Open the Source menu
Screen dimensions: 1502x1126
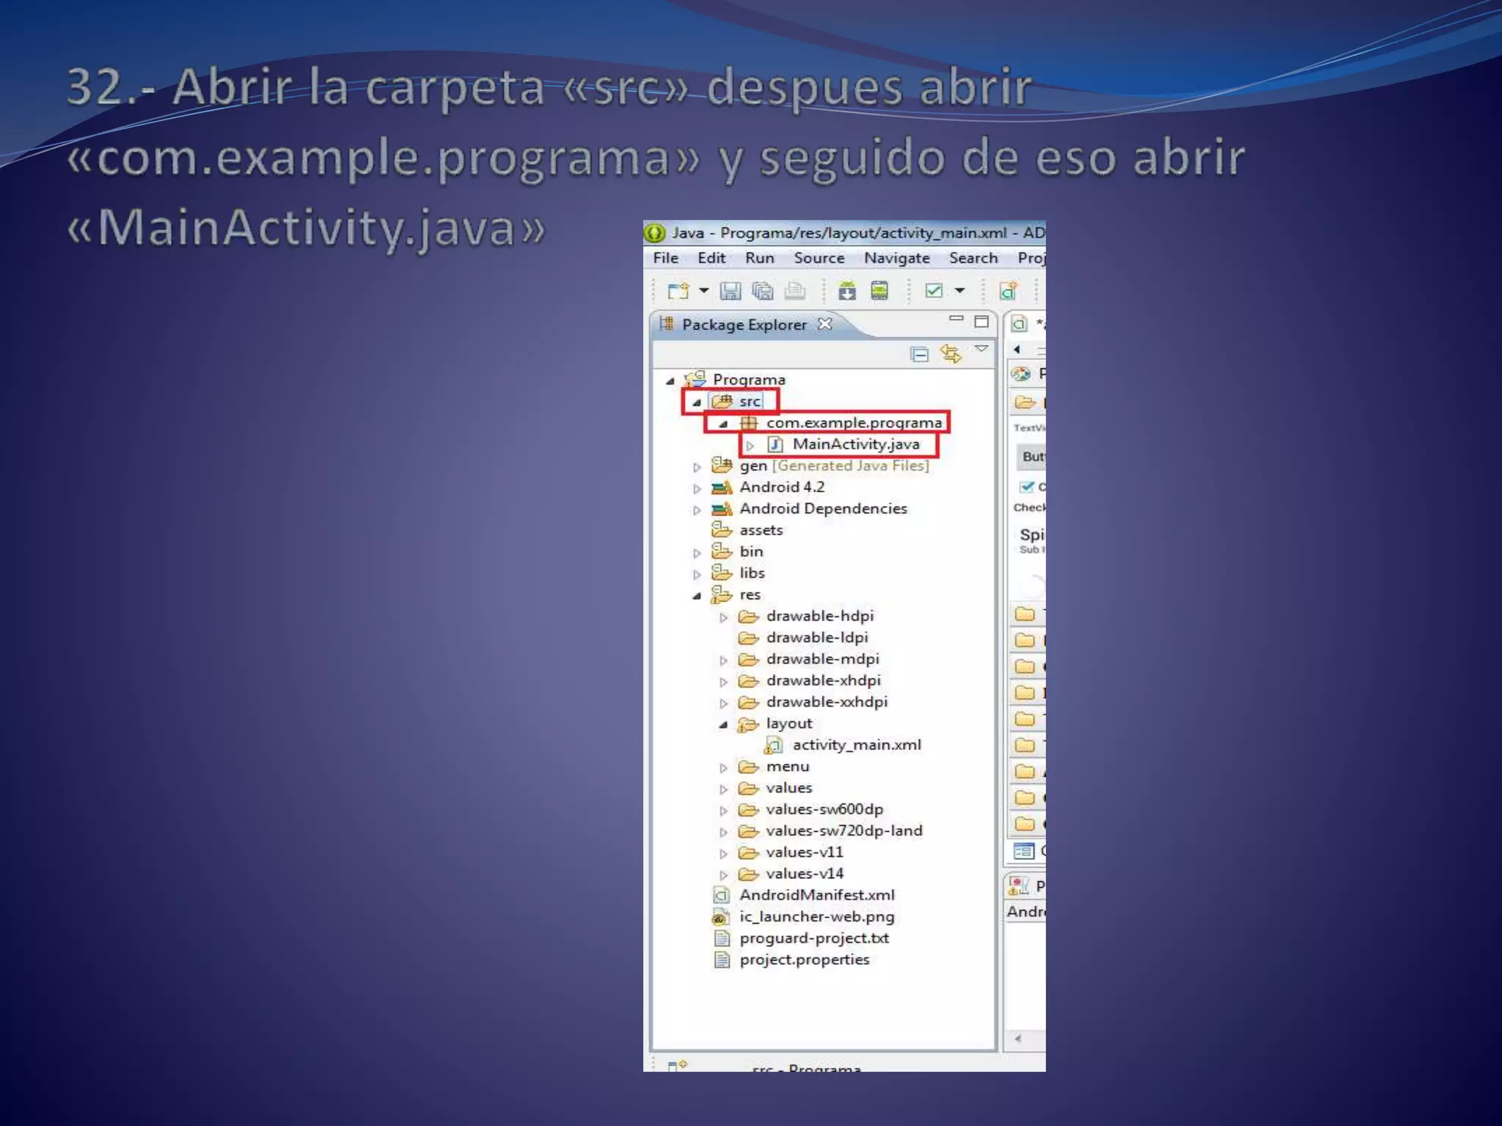(x=818, y=258)
